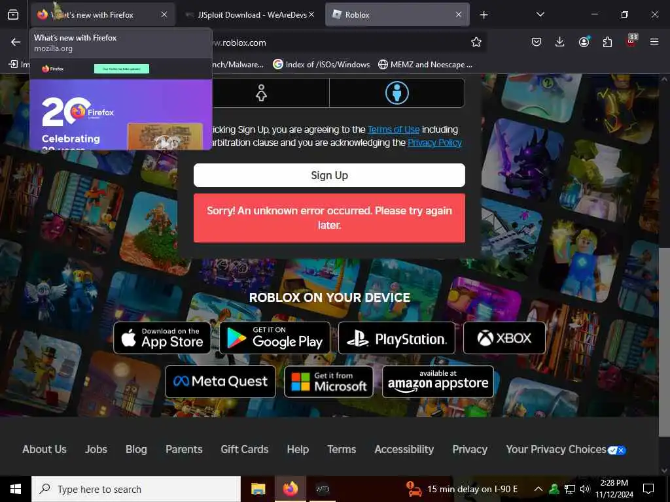Click the PlayStation badge
This screenshot has width=670, height=502.
[397, 338]
